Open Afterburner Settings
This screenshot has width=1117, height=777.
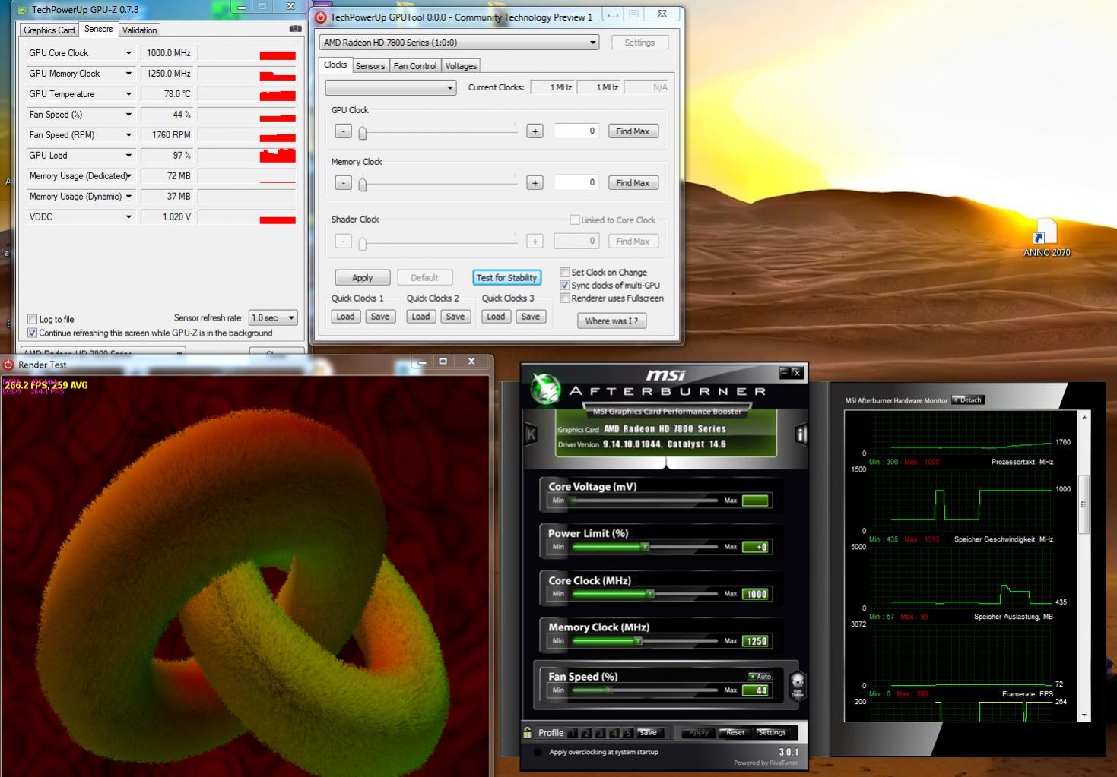pyautogui.click(x=772, y=733)
